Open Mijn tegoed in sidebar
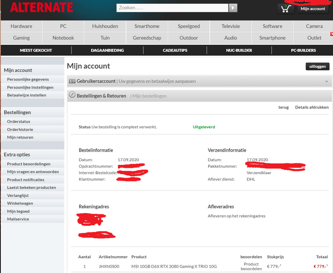The width and height of the screenshot is (333, 273). coord(18,212)
